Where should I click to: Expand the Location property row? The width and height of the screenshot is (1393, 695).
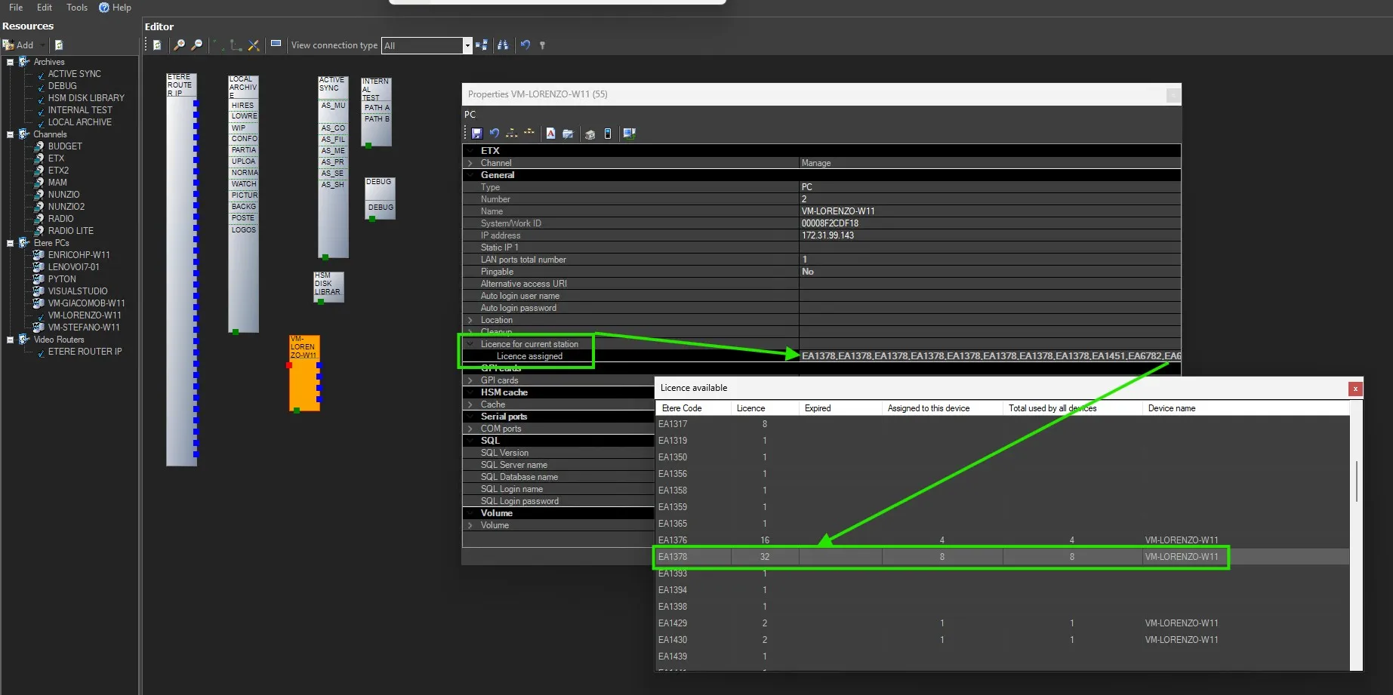coord(470,320)
